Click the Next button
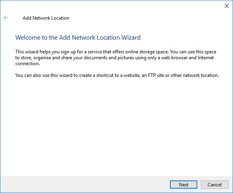Screen dimensions: 233x193 click(x=184, y=184)
